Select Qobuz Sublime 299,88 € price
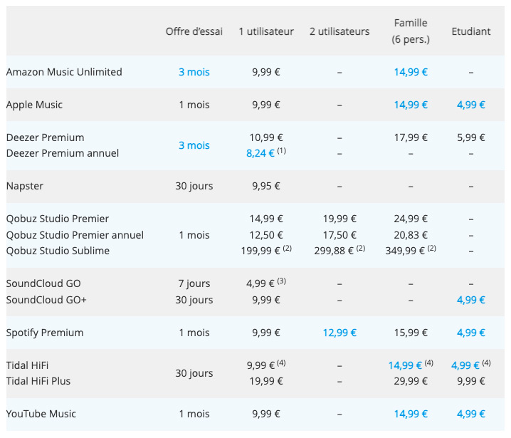The image size is (511, 438). 334,251
